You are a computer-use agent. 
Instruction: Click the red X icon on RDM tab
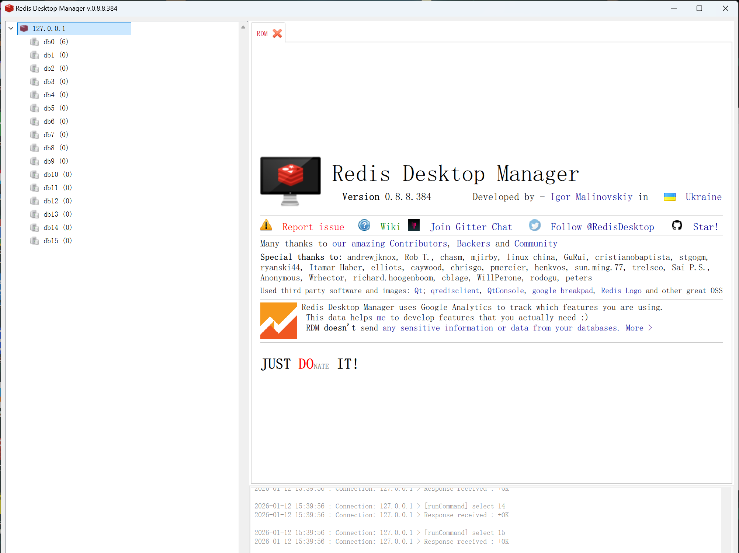pyautogui.click(x=277, y=34)
